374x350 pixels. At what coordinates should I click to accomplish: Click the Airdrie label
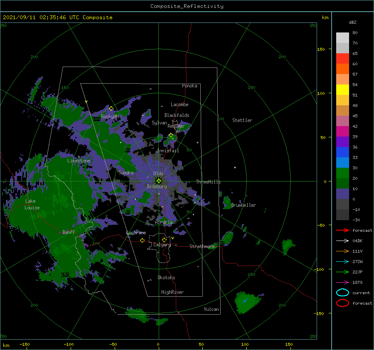164,222
